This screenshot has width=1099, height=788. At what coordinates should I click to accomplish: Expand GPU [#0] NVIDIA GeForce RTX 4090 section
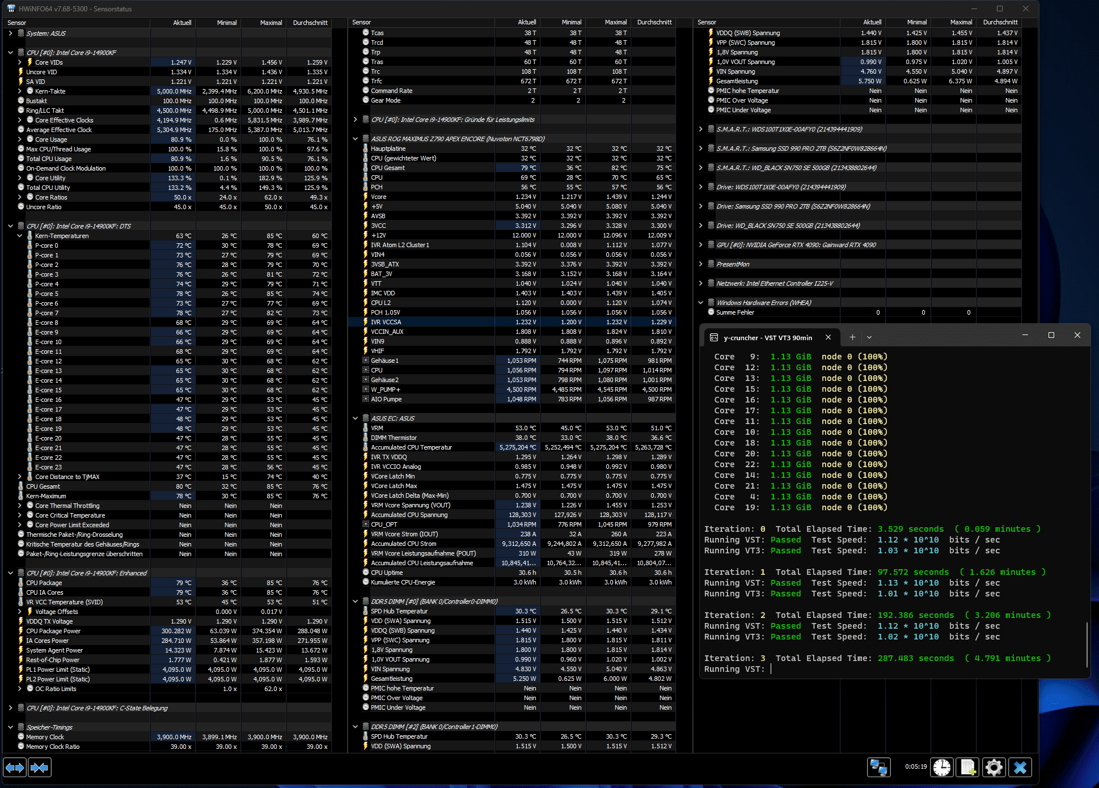pyautogui.click(x=701, y=245)
